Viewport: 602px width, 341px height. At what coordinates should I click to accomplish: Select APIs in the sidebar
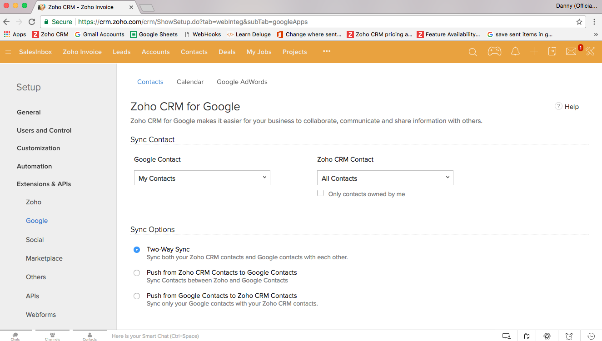pyautogui.click(x=33, y=296)
